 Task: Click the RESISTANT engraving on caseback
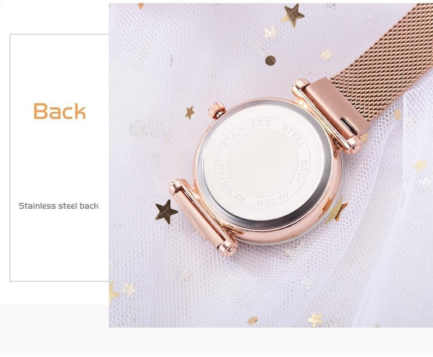coord(227,181)
